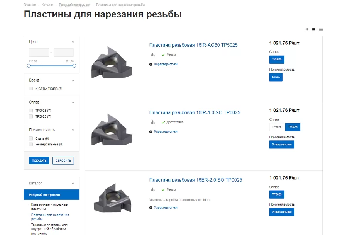The height and width of the screenshot is (235, 352).
Task: Collapse the Сплав filter section
Action: pyautogui.click(x=73, y=102)
